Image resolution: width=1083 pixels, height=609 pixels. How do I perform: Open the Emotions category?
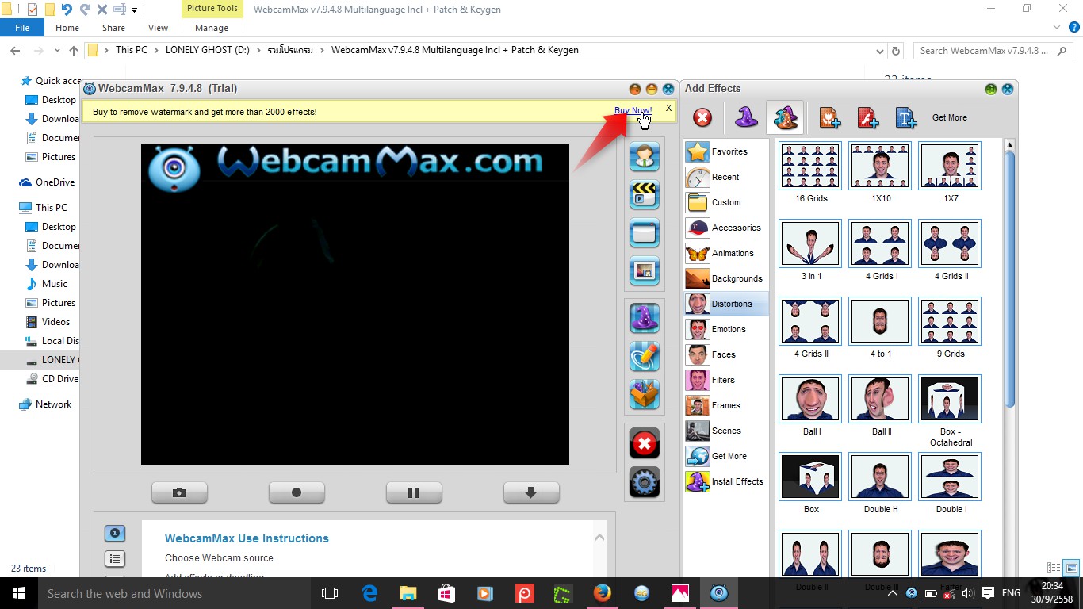pos(725,329)
